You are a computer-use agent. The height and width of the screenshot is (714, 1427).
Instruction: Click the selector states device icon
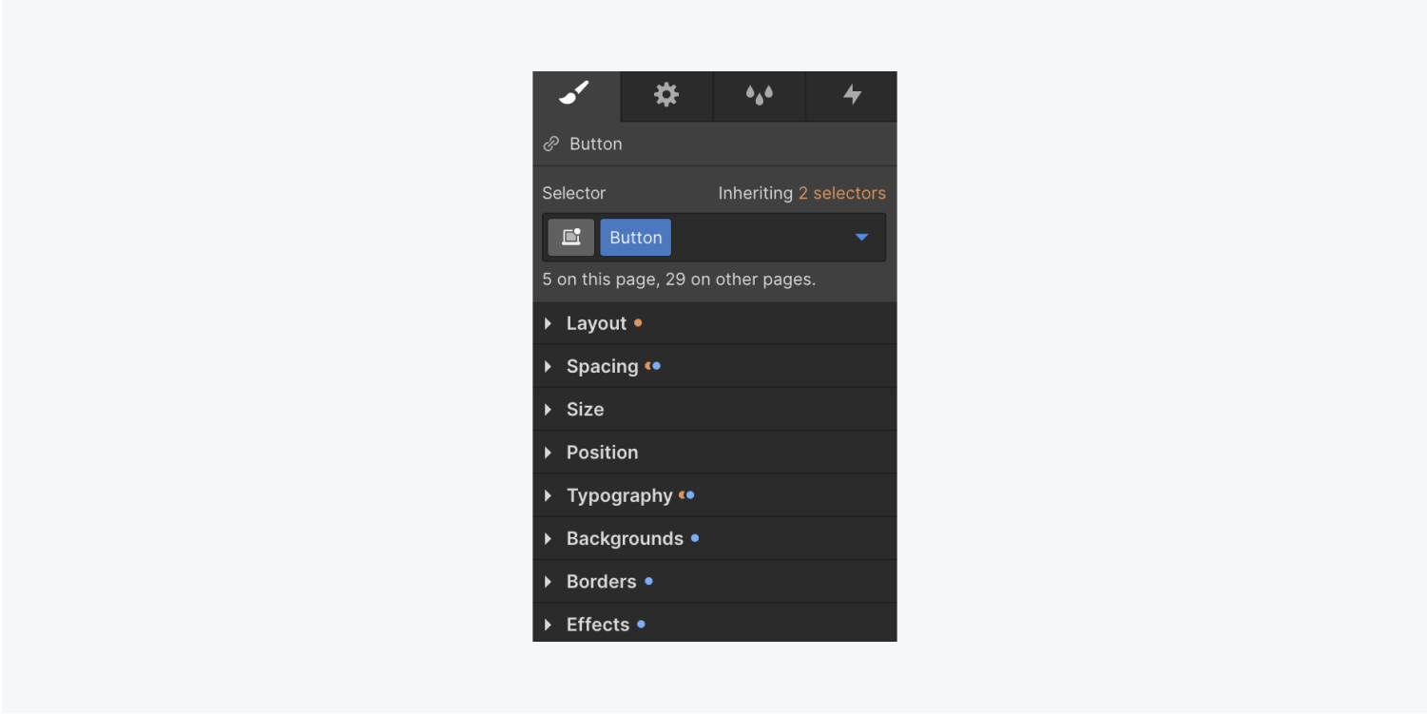point(571,238)
